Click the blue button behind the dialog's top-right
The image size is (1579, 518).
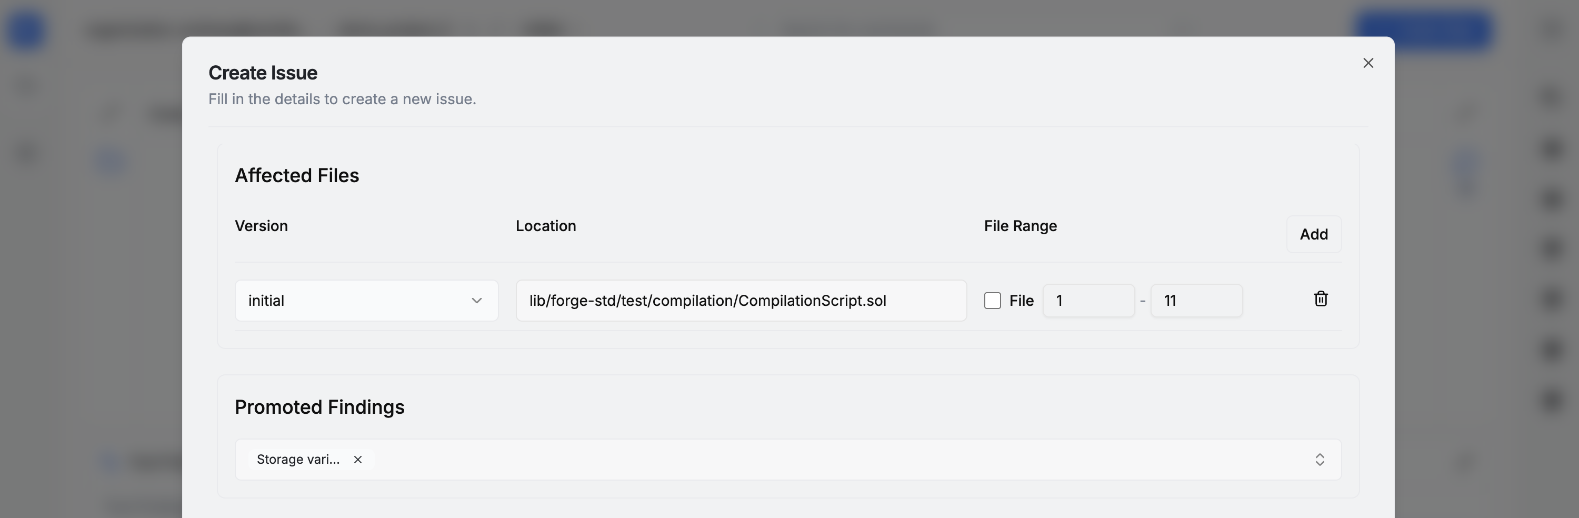click(1422, 29)
